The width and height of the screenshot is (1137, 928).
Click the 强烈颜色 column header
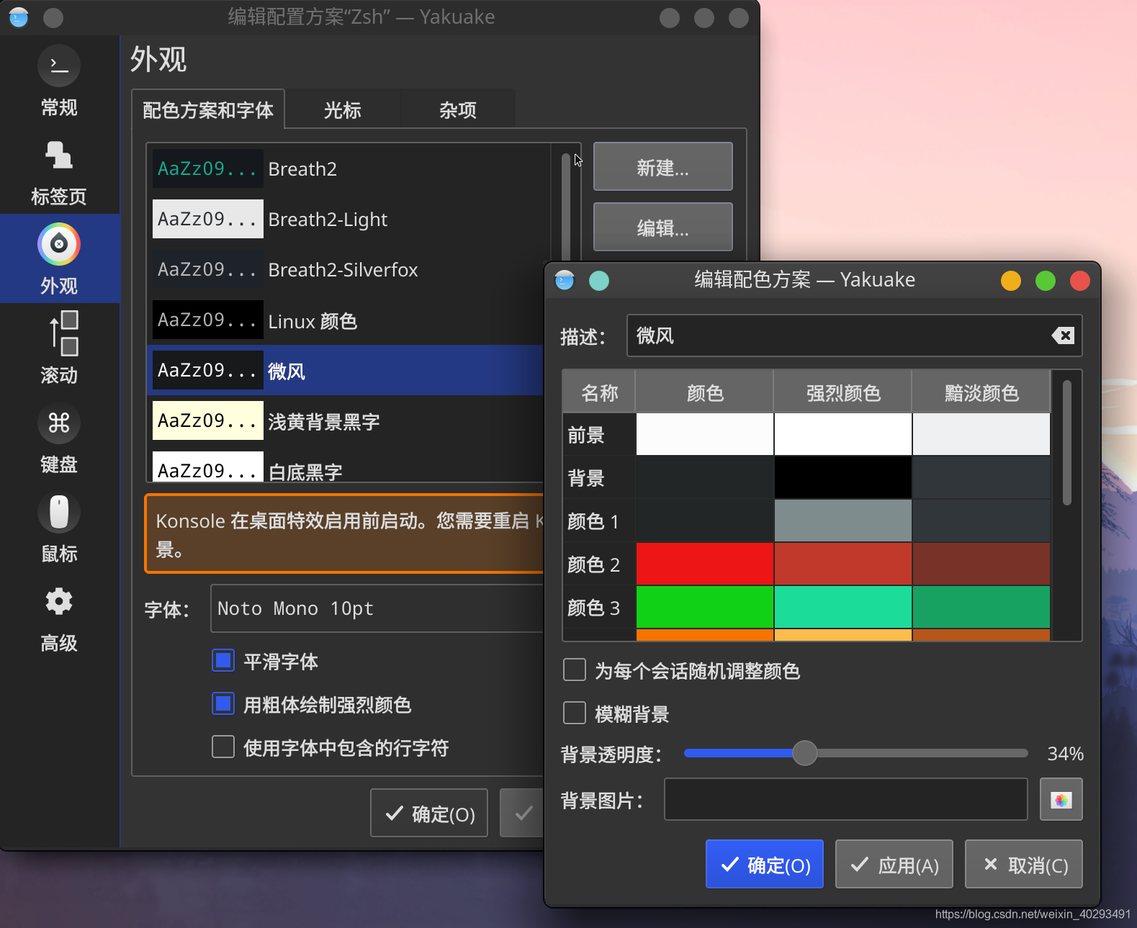tap(842, 392)
